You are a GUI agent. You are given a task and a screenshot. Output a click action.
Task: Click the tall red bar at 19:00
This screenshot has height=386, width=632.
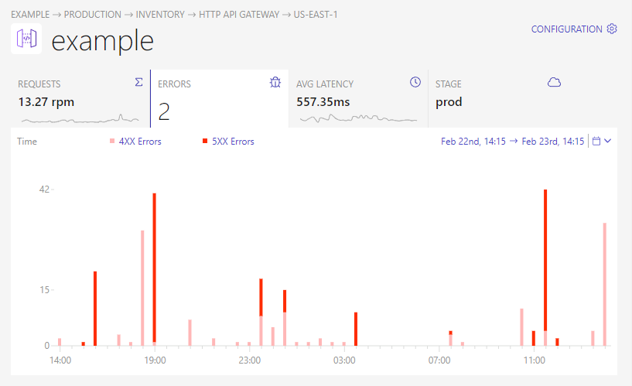point(155,268)
